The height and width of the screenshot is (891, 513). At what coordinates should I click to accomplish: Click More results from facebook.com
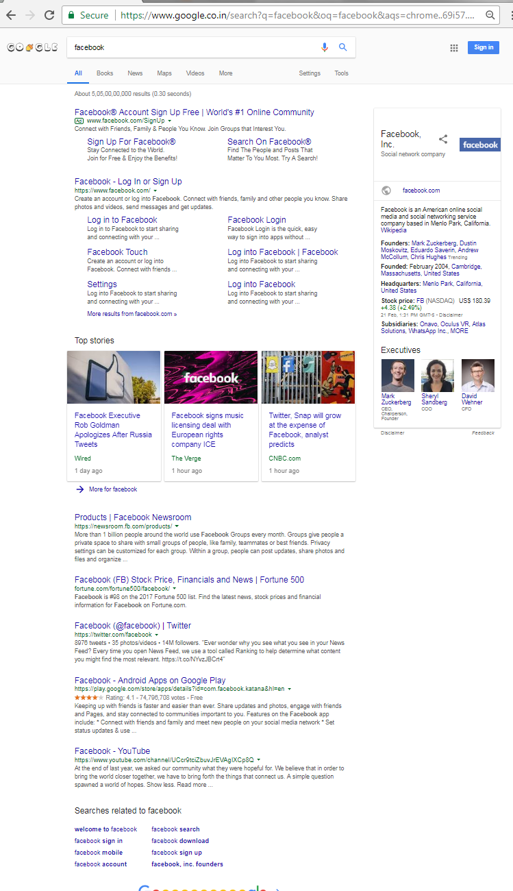(x=132, y=314)
